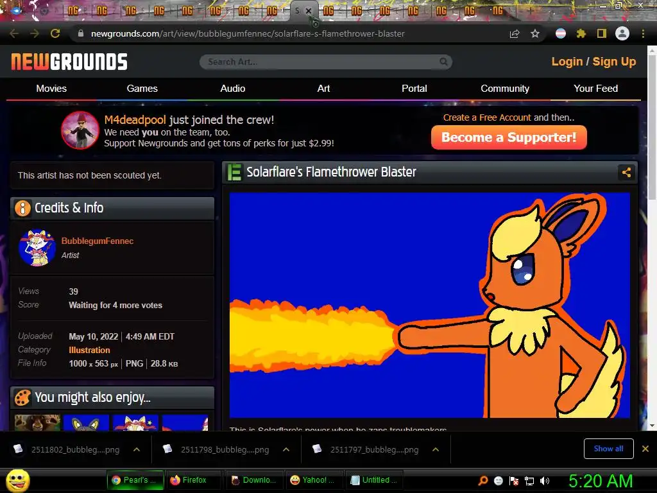This screenshot has height=493, width=657.
Task: Open the striped flag extension icon
Action: coord(561,33)
